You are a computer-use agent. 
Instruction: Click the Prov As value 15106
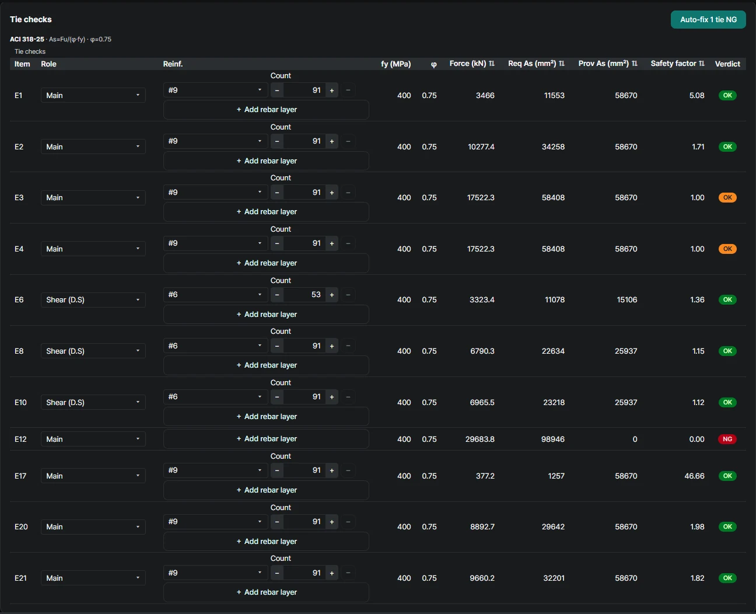click(627, 300)
